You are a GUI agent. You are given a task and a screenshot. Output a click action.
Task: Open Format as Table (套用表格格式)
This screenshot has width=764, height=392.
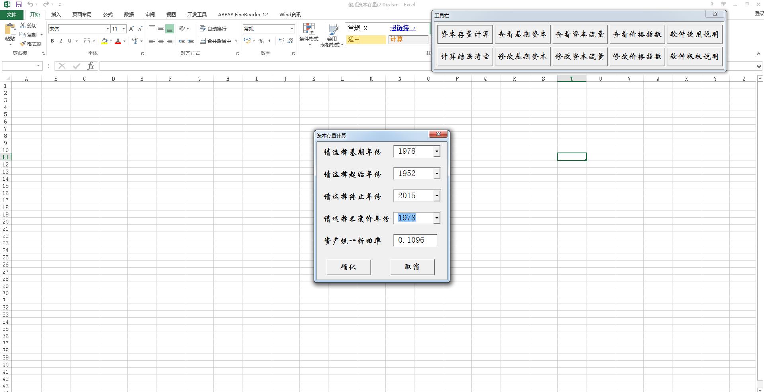click(x=332, y=35)
